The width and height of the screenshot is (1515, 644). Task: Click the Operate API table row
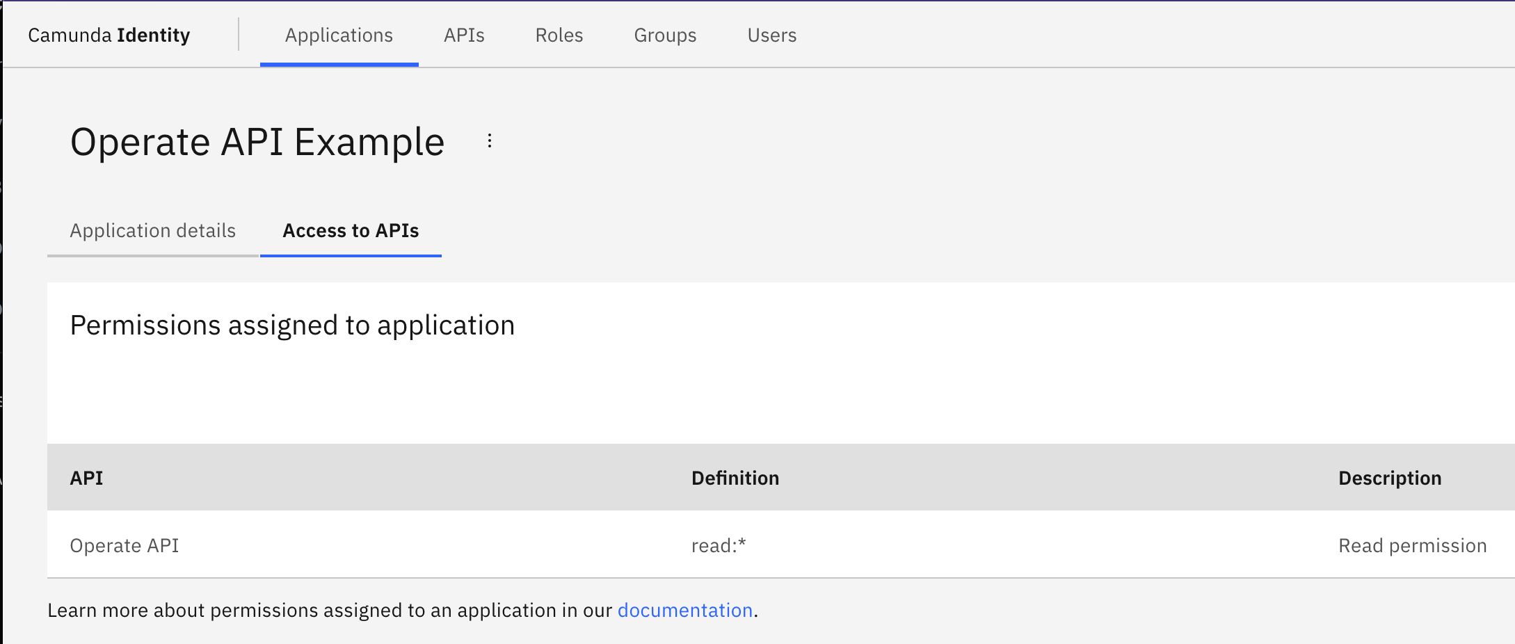[125, 545]
